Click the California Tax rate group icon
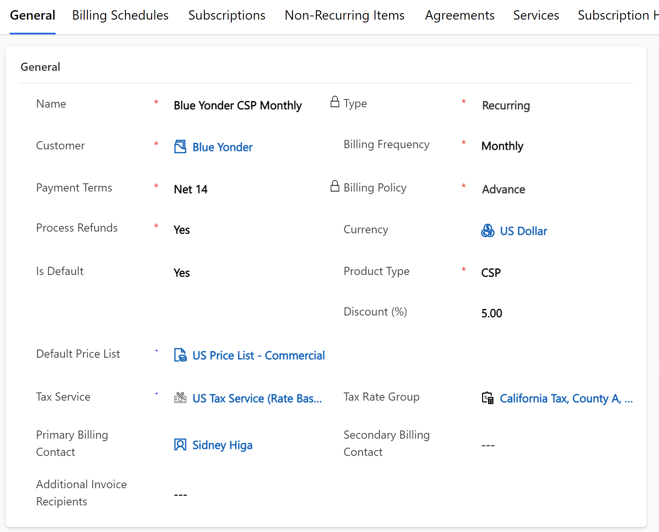Image resolution: width=659 pixels, height=532 pixels. pos(487,398)
